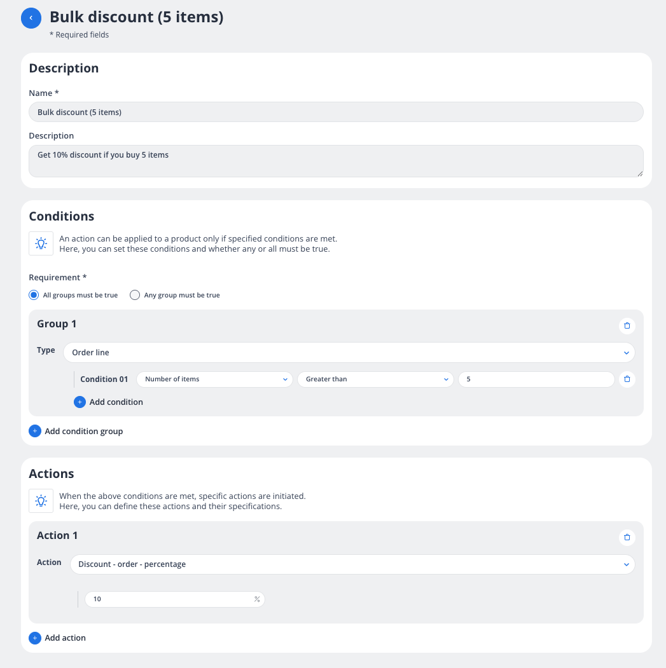
Task: Click plus icon for Add condition group
Action: [34, 431]
